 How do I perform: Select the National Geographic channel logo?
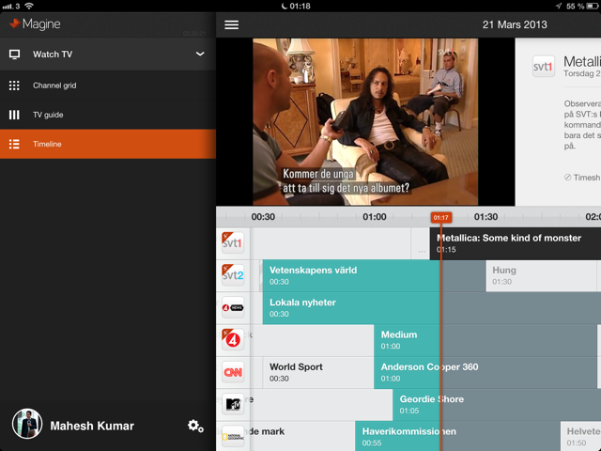click(x=233, y=436)
